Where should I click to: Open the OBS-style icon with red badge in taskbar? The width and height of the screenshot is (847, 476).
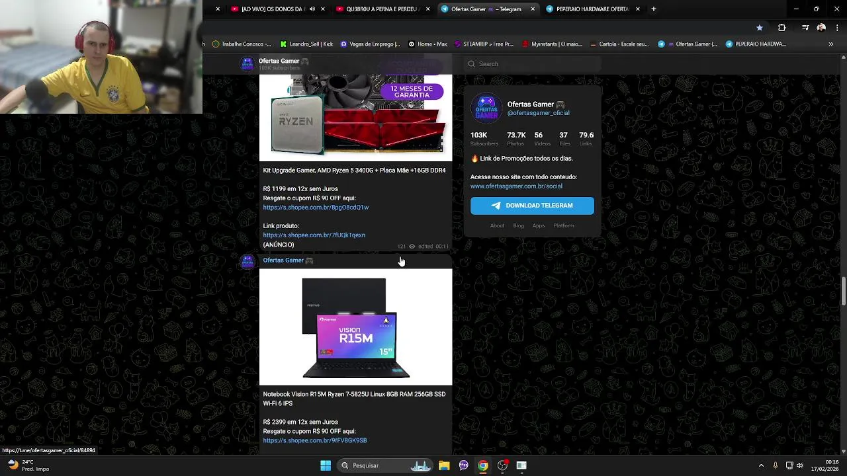coord(503,465)
